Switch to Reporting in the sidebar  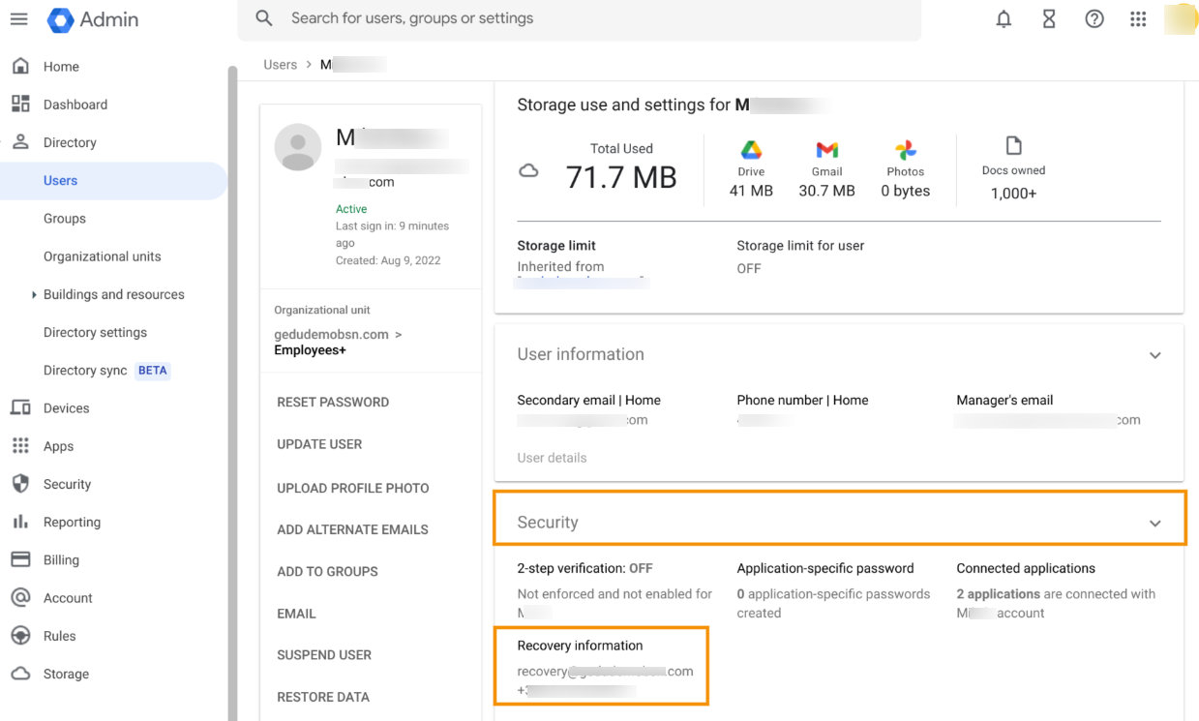(72, 522)
